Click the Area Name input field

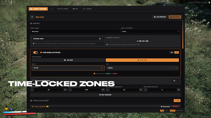click(75, 32)
